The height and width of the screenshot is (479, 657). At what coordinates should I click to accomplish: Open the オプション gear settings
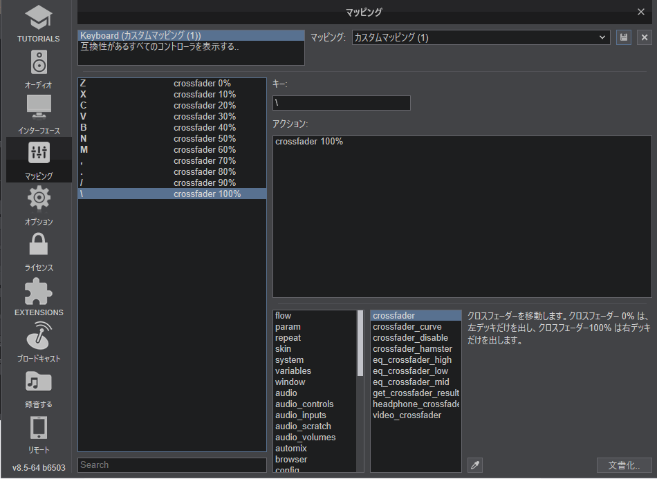point(39,205)
